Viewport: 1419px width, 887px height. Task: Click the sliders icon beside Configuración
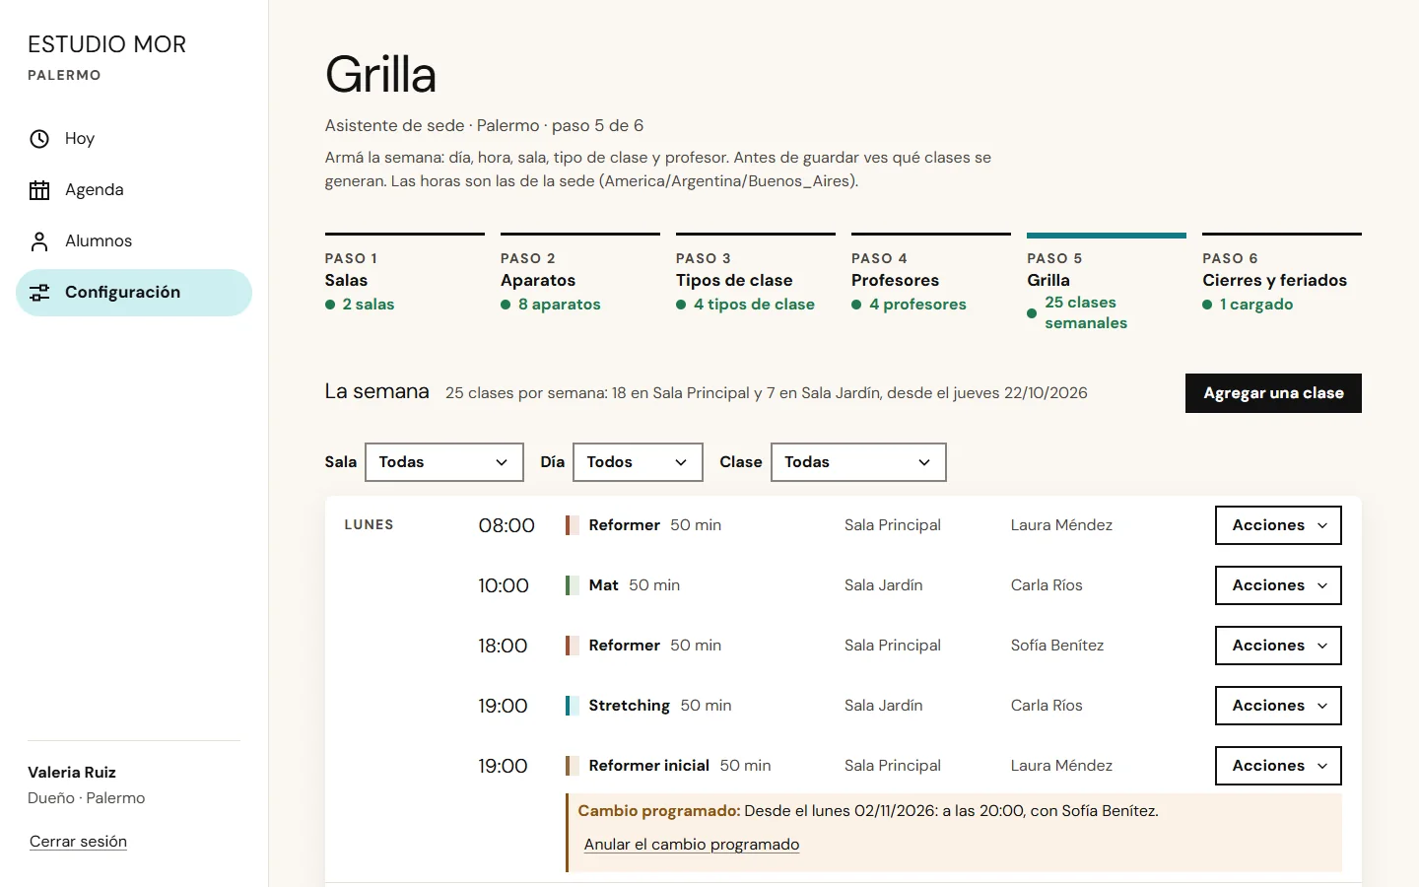click(x=39, y=293)
